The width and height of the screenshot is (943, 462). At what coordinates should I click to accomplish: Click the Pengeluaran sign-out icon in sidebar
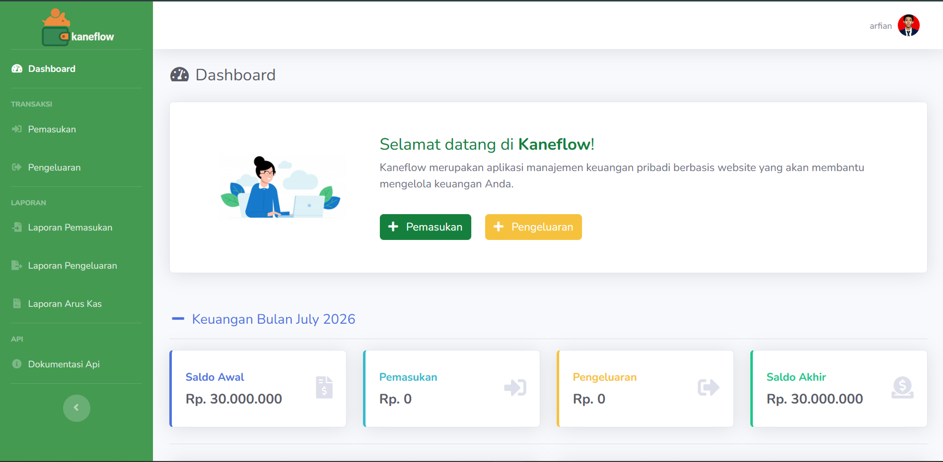pyautogui.click(x=17, y=167)
